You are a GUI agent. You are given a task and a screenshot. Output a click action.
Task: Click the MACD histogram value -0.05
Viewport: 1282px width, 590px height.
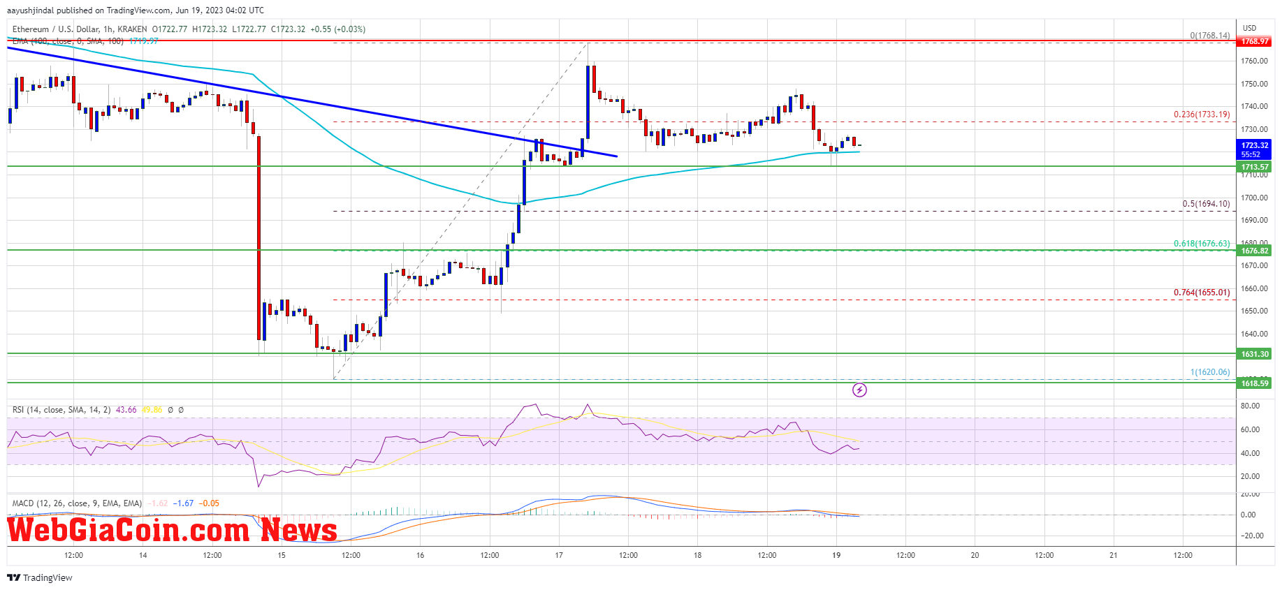point(209,503)
